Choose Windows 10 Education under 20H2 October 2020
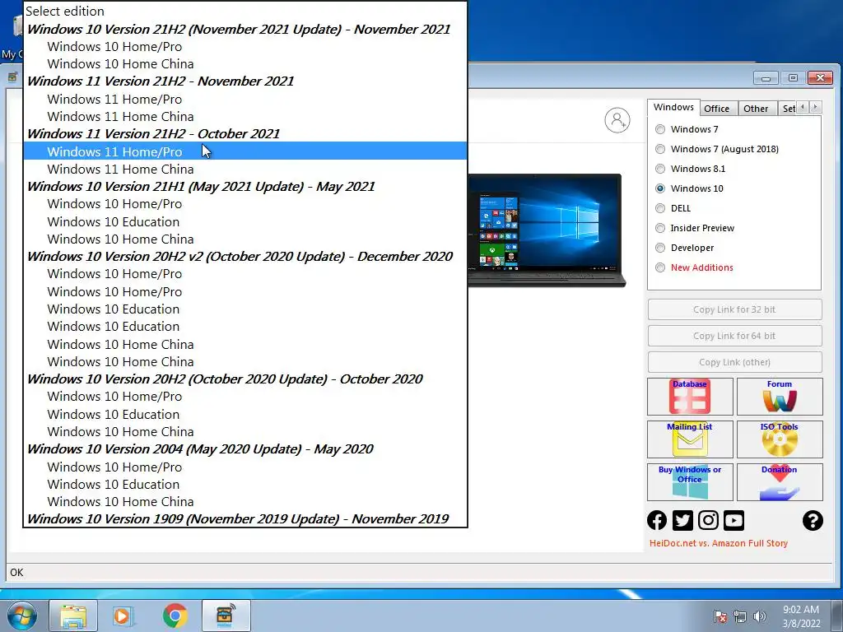Image resolution: width=843 pixels, height=632 pixels. tap(245, 415)
